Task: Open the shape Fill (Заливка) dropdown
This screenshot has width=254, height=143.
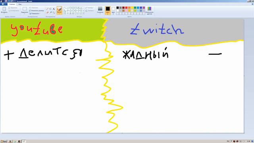Action: 90,11
